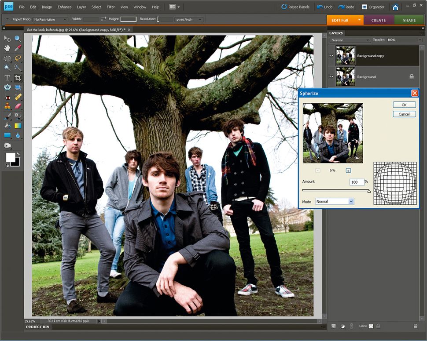This screenshot has width=427, height=341.
Task: Switch to the Create tab
Action: pos(379,20)
